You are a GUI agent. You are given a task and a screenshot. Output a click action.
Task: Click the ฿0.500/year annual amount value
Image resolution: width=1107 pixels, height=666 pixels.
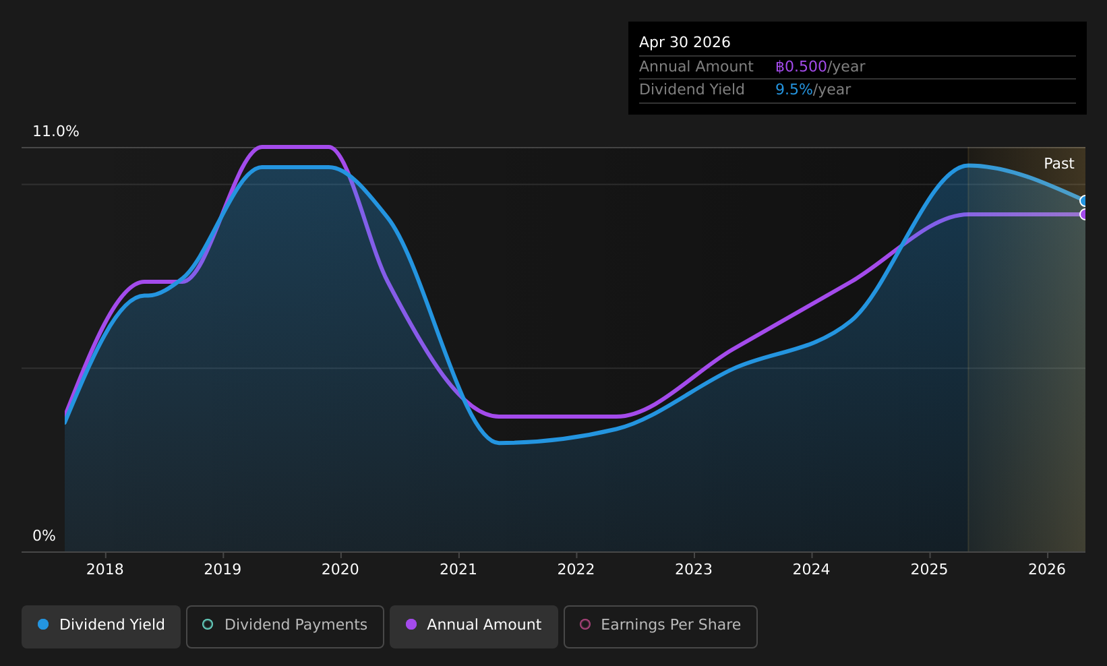coord(820,67)
